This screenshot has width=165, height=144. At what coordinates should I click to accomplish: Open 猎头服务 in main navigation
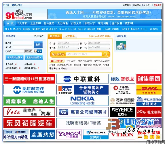pos(49,23)
